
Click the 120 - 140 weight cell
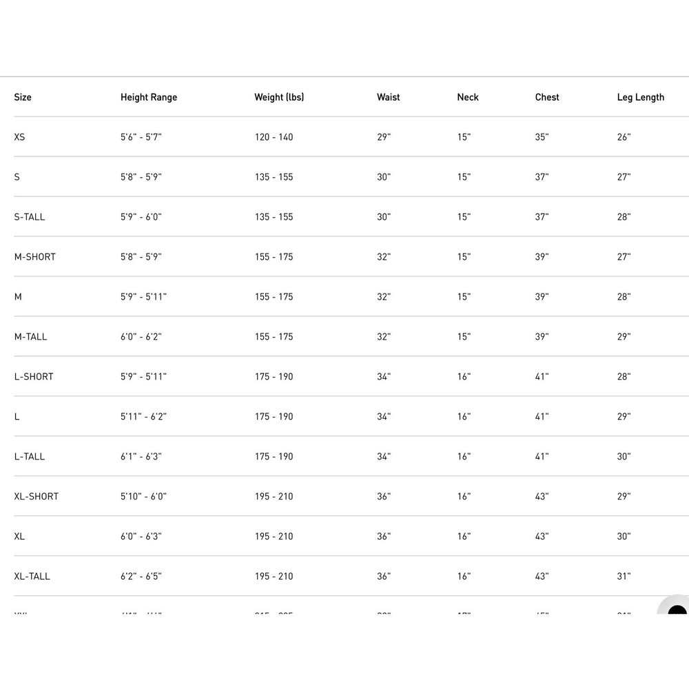(x=274, y=137)
